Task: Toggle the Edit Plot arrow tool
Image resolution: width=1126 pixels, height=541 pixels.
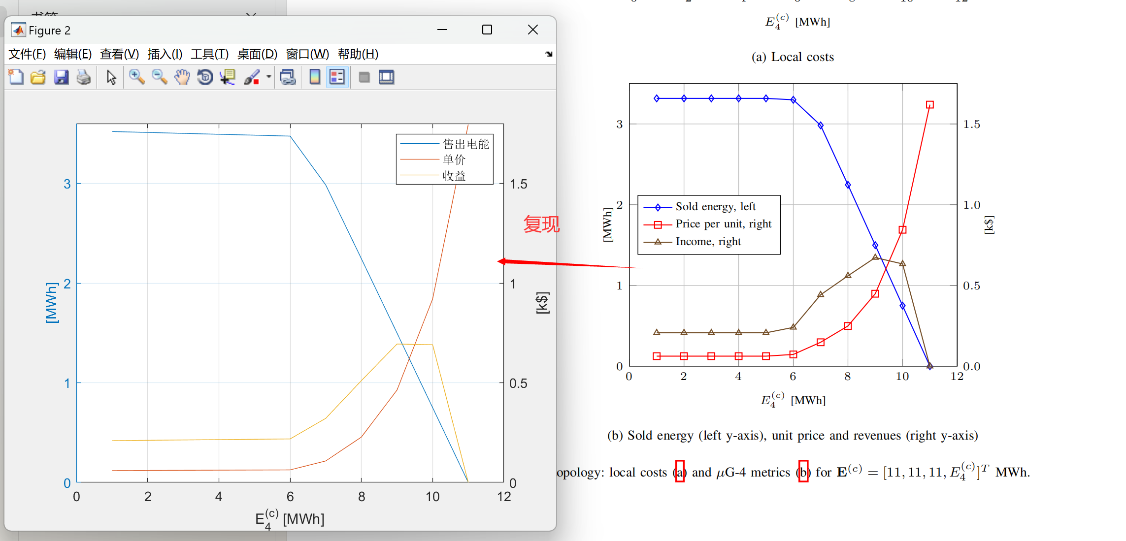Action: [x=111, y=77]
